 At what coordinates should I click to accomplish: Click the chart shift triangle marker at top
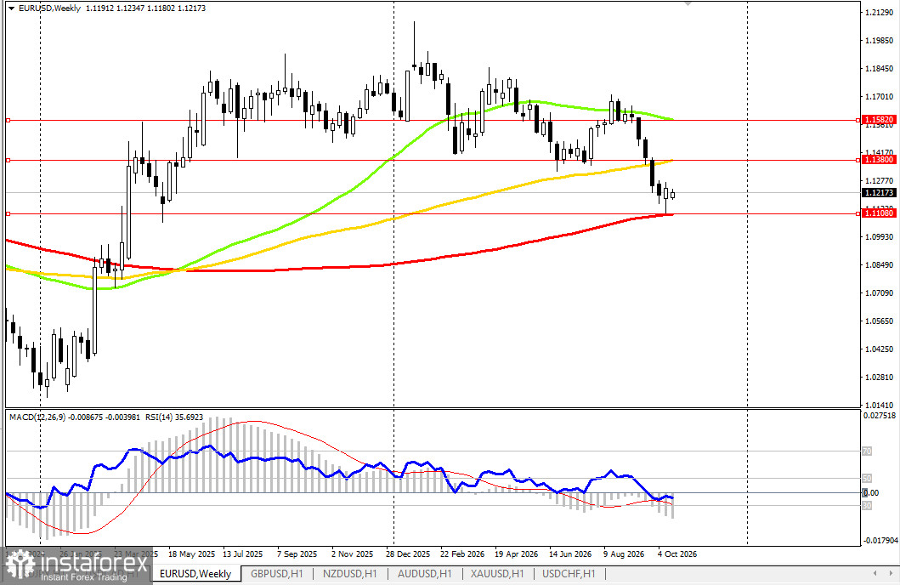[x=688, y=3]
